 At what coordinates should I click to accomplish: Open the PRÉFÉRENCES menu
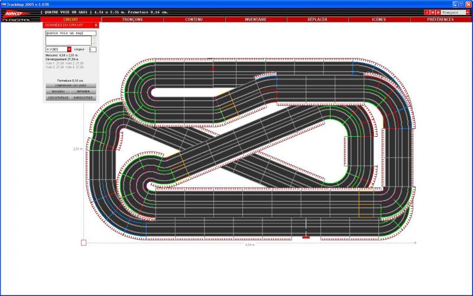point(440,20)
